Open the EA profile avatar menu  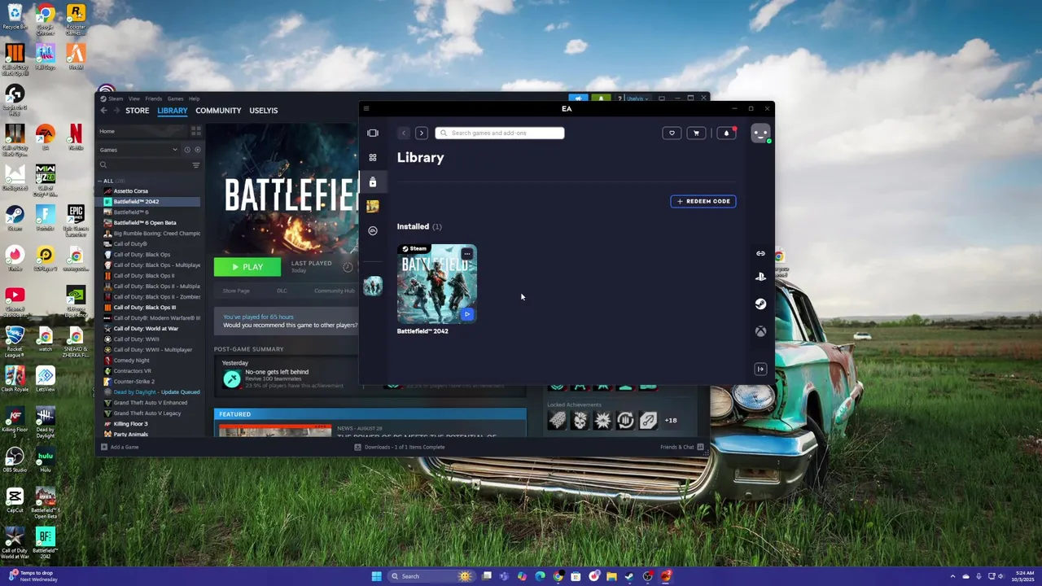click(x=760, y=133)
